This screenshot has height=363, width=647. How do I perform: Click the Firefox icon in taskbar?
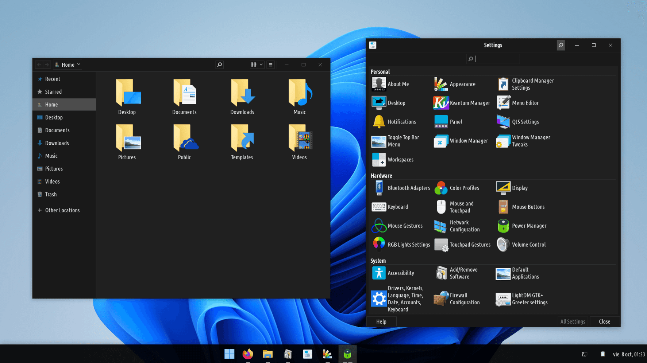(248, 354)
